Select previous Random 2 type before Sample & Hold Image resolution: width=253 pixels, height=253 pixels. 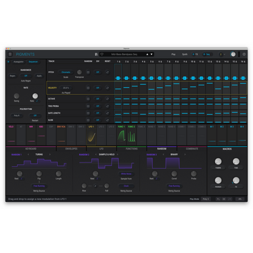95,154
